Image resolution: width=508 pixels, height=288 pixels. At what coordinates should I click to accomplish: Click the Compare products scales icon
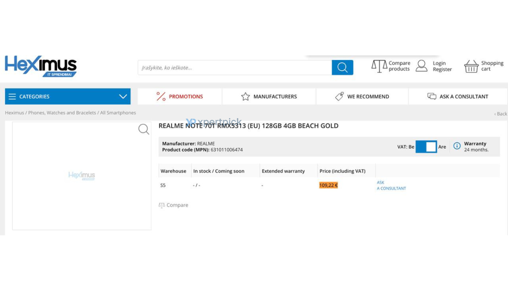coord(379,66)
